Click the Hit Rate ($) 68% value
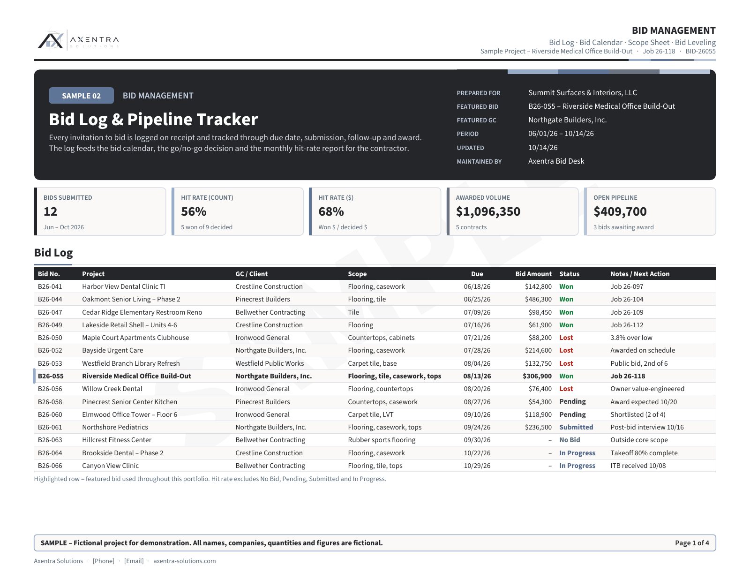 [x=331, y=211]
